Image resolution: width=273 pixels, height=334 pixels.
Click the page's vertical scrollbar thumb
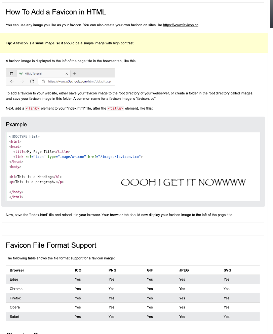point(271,13)
